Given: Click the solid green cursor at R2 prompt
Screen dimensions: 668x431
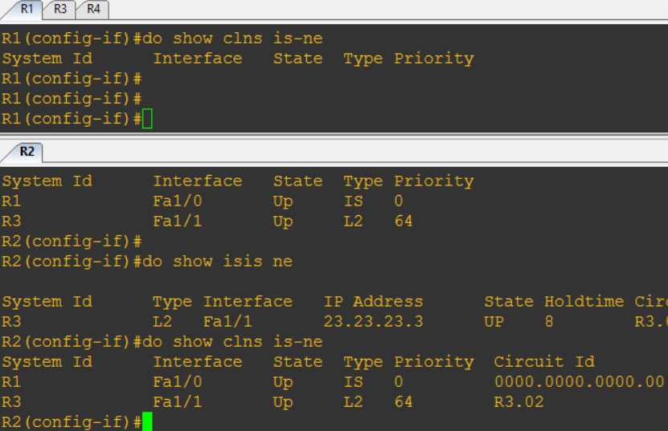Looking at the screenshot, I should [147, 422].
